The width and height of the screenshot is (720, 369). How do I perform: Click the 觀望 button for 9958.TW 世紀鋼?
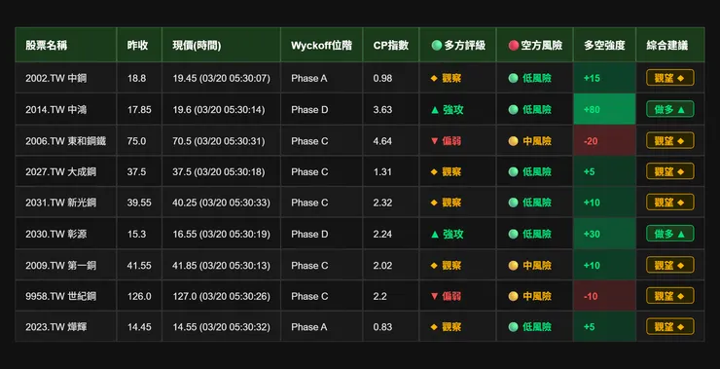[670, 295]
